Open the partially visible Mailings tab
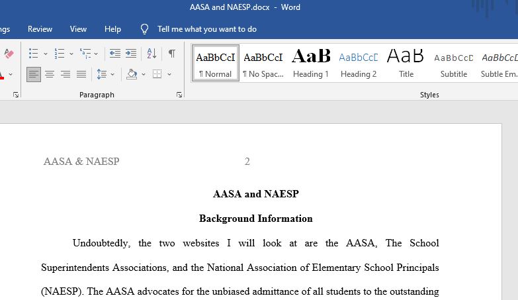Viewport: 518px width, 300px height. pyautogui.click(x=5, y=29)
